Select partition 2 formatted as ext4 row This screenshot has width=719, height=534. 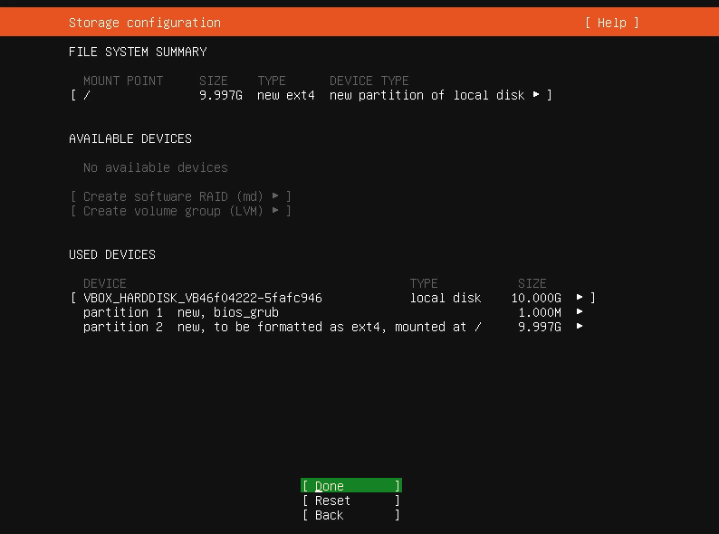tap(333, 327)
